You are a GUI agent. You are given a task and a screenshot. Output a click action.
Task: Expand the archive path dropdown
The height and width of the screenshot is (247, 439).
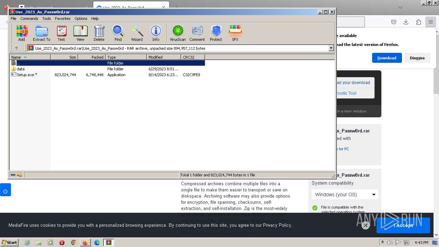point(331,48)
